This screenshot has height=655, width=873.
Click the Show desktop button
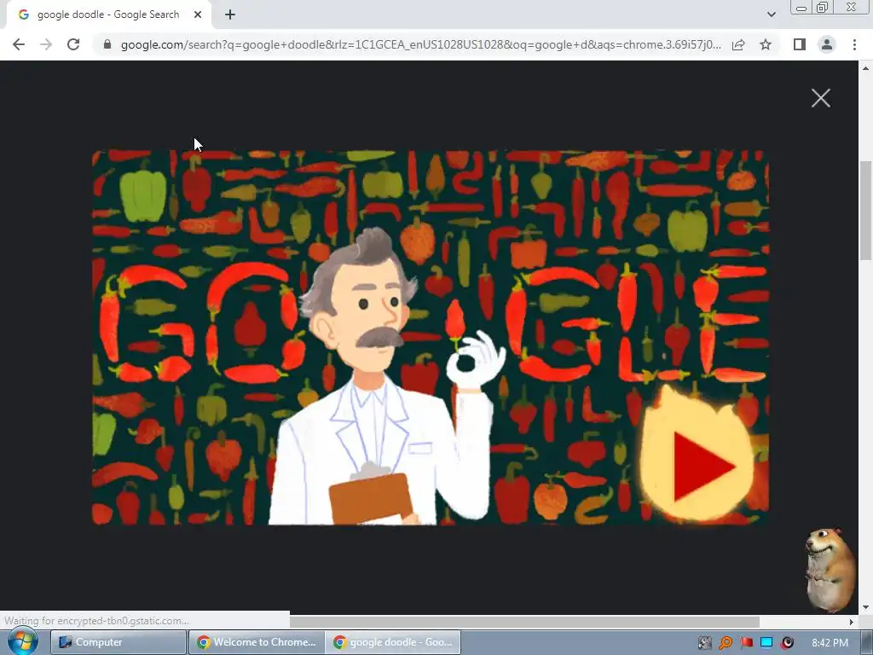[x=868, y=642]
